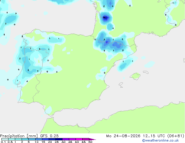Click the legend label "25"
185x143 pixels.
(x=57, y=142)
